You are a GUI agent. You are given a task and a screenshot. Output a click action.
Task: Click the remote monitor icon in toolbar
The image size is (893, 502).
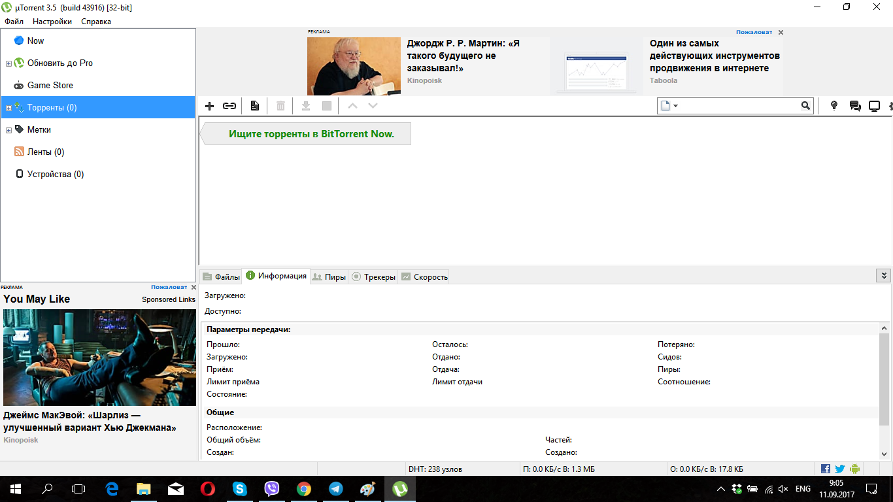874,106
